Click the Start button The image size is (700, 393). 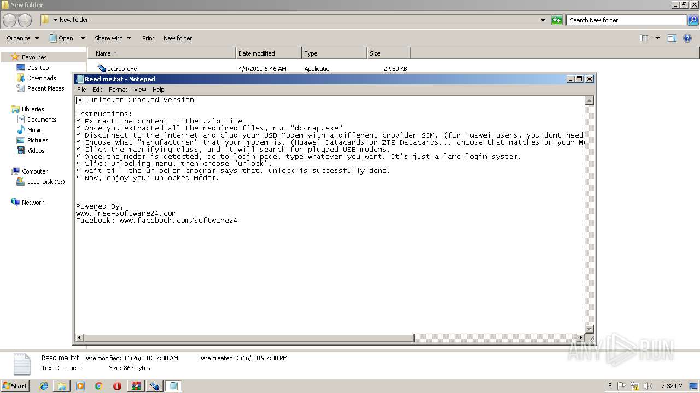[15, 386]
